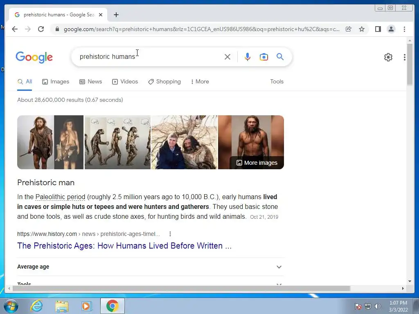Open the Chrome side panel
This screenshot has height=314, width=419.
378,29
